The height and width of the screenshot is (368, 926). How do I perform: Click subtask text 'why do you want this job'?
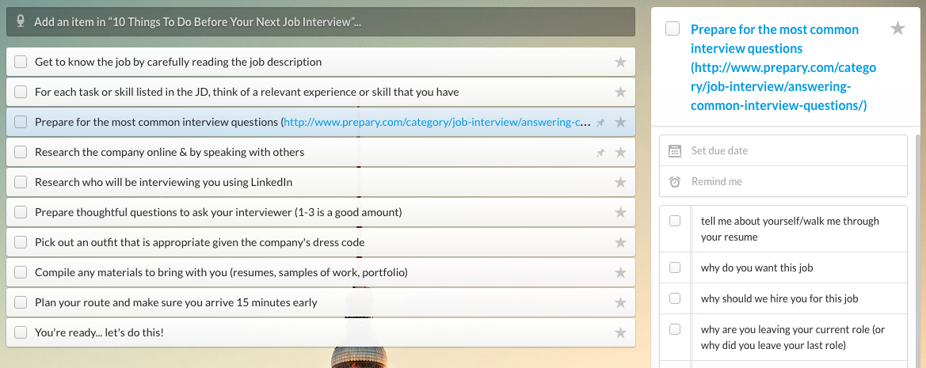pyautogui.click(x=757, y=267)
